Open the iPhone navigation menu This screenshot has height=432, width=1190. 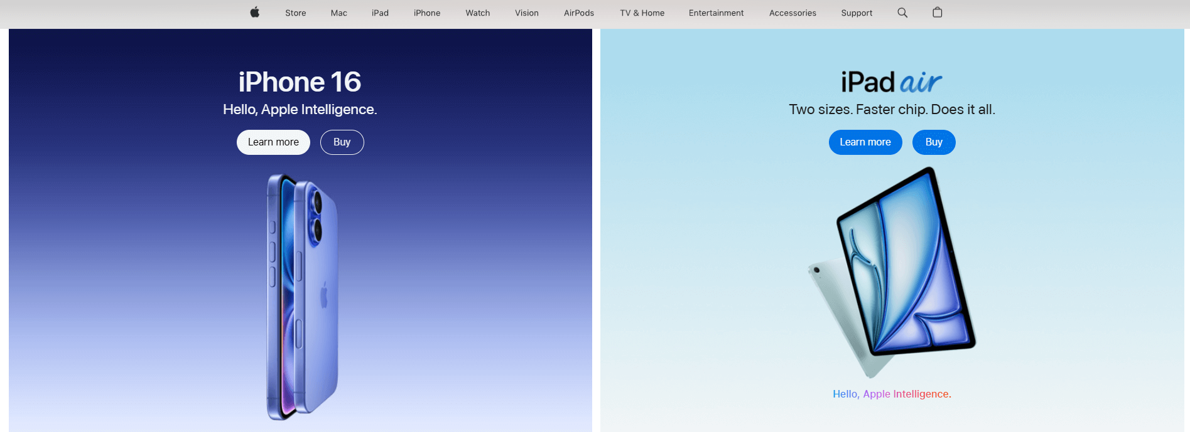coord(426,13)
